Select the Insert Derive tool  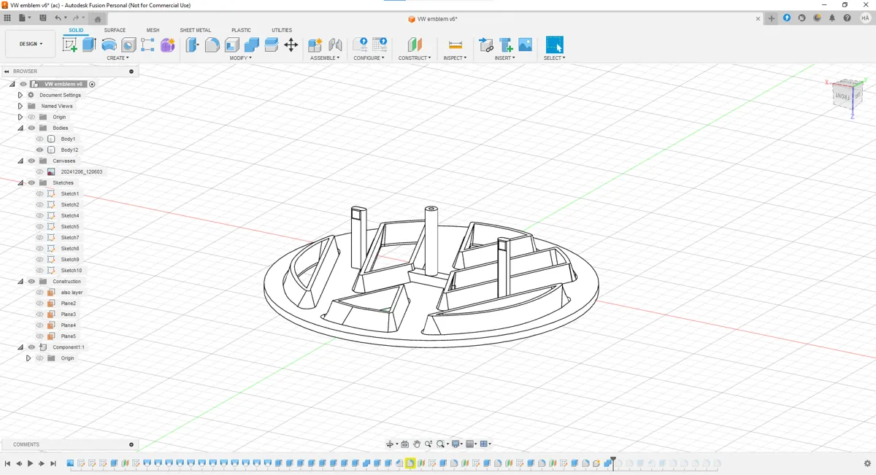click(486, 45)
